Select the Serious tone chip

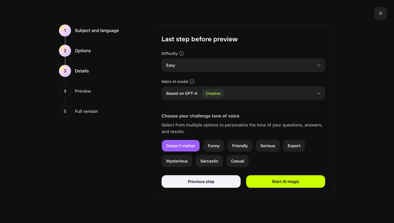click(x=268, y=146)
